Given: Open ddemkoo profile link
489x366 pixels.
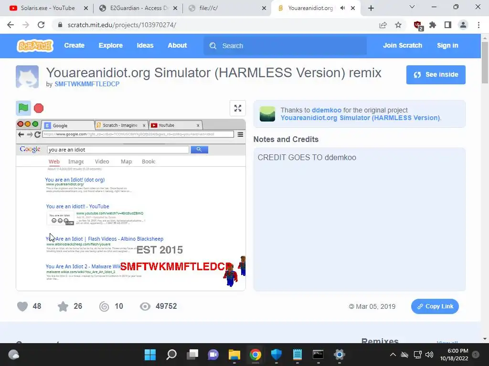Looking at the screenshot, I should click(327, 110).
